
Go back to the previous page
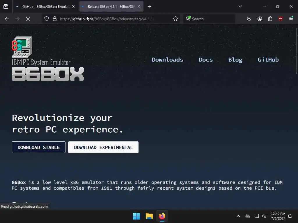pyautogui.click(x=7, y=19)
